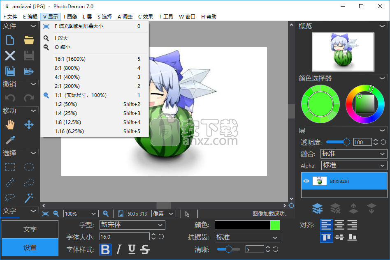Viewport: 390px width, 260px height.
Task: Open the 100% zoom dropdown
Action: click(81, 214)
